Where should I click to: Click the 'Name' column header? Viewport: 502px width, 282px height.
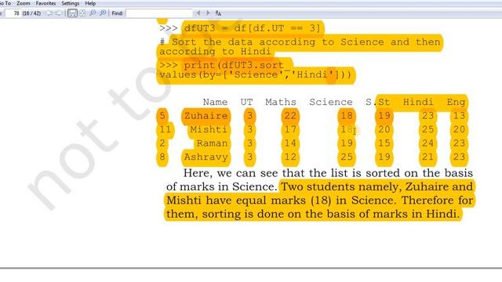(215, 102)
